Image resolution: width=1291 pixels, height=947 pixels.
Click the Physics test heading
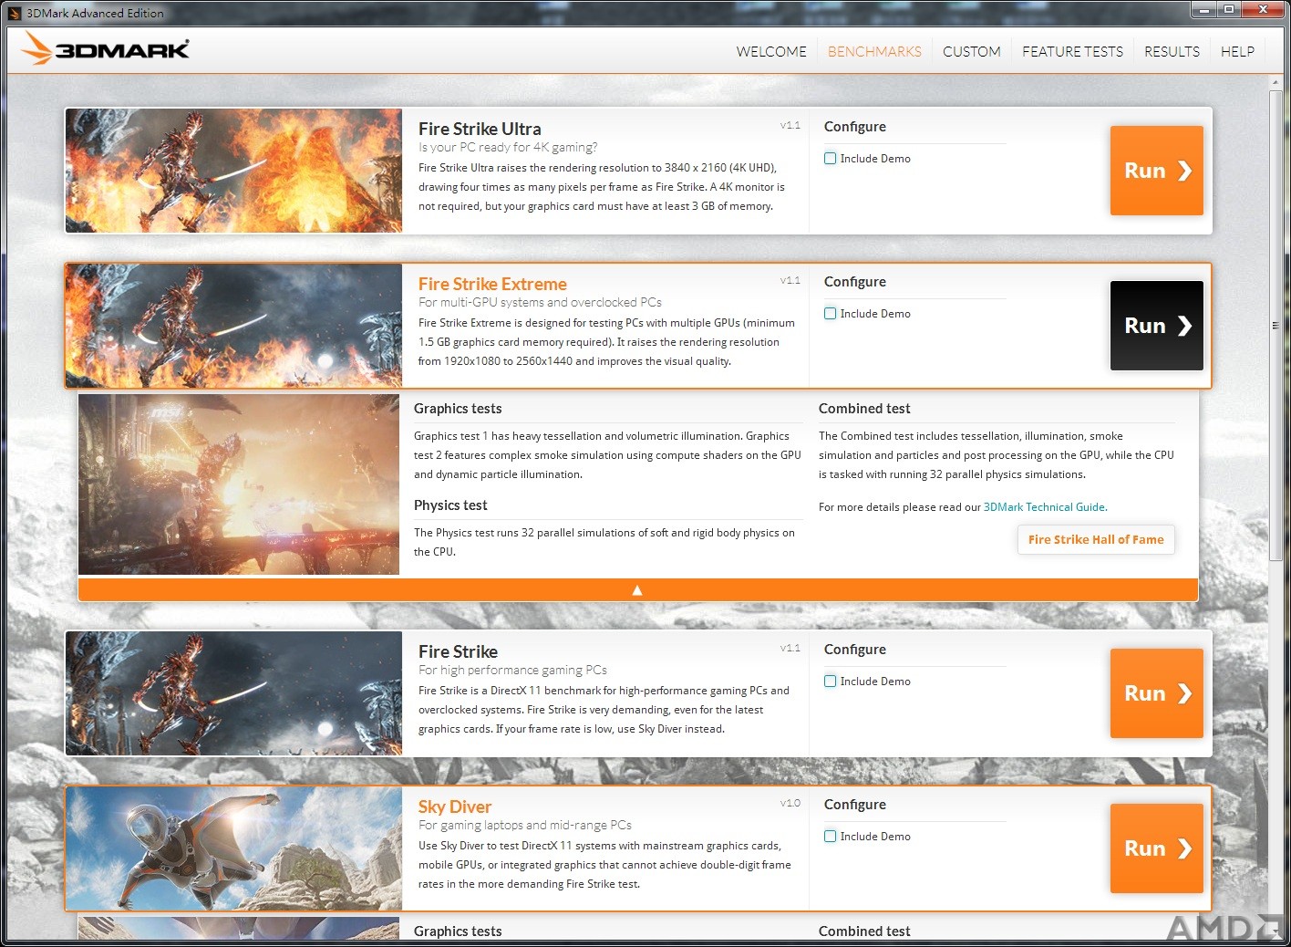(x=450, y=505)
